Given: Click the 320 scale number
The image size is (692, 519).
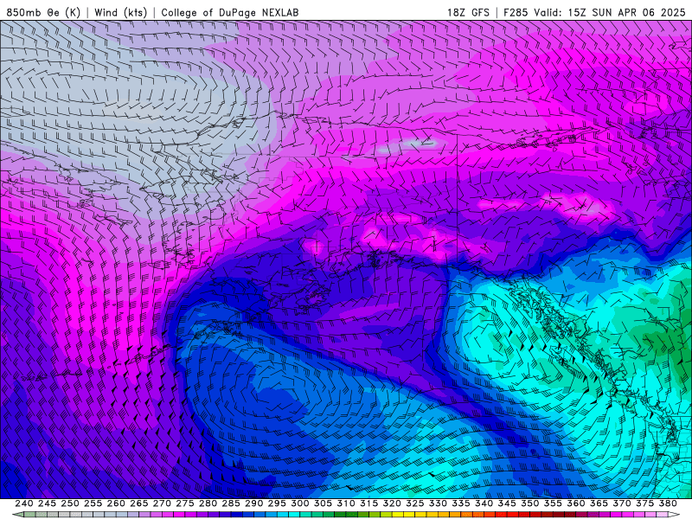Looking at the screenshot, I should tap(392, 503).
